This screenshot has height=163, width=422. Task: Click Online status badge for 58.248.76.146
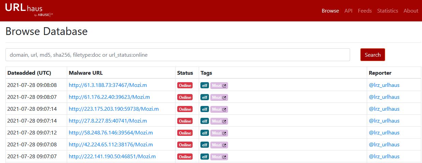[185, 133]
